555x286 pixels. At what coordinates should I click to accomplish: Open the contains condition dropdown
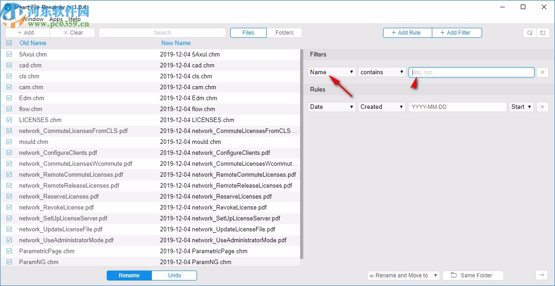click(x=382, y=72)
